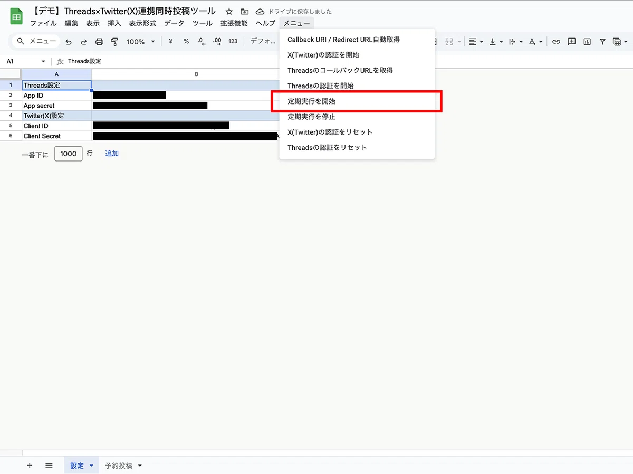Select cell A2 labeled App ID
633x474 pixels.
[56, 96]
